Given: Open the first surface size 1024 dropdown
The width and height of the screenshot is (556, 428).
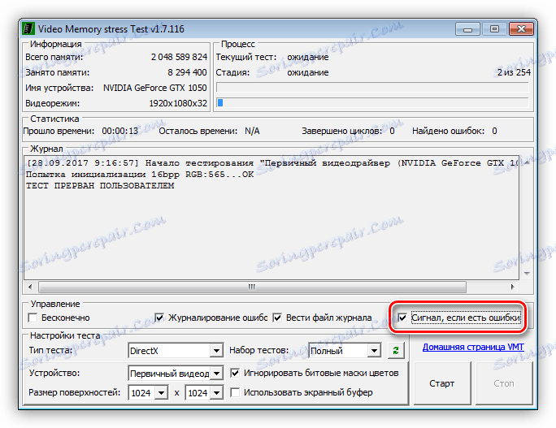Looking at the screenshot, I should pos(161,393).
